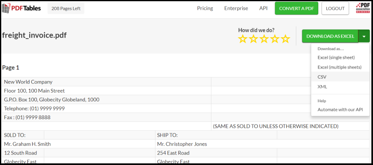Select Excel (multiple sheets) option
The height and width of the screenshot is (165, 373).
pos(339,67)
